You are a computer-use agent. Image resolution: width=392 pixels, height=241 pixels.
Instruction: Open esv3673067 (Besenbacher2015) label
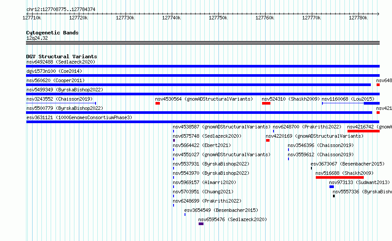click(x=348, y=164)
